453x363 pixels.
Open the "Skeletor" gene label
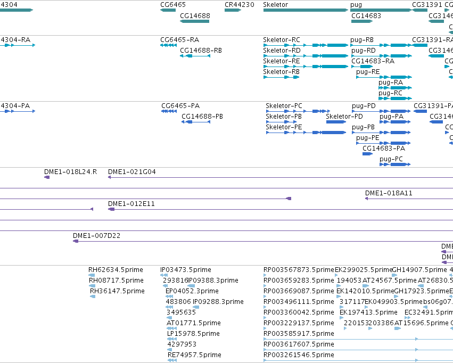pos(276,5)
